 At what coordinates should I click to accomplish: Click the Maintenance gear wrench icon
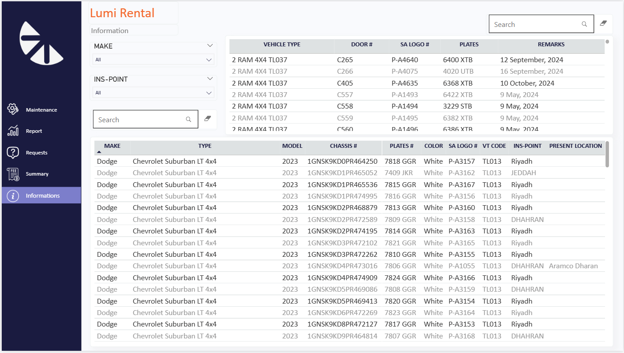[13, 109]
